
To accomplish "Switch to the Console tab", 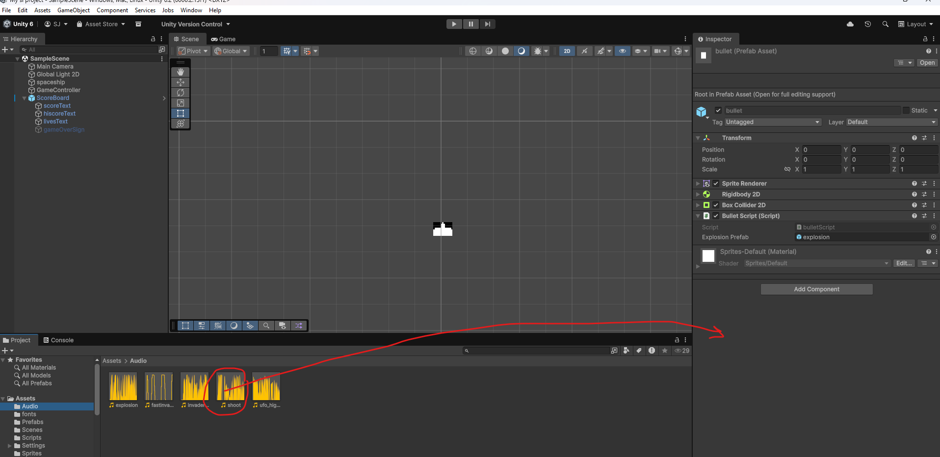I will tap(58, 340).
